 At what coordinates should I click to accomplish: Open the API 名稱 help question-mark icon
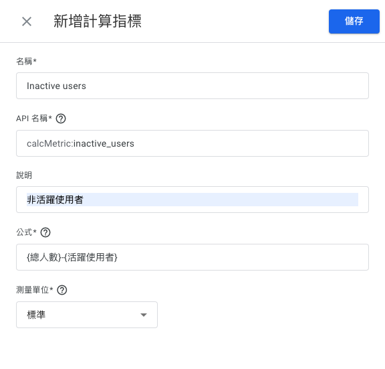(x=61, y=119)
